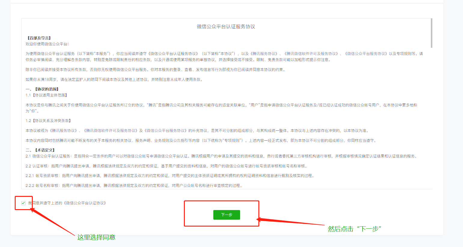Click the agreement text scrollbar thumb

click(x=431, y=33)
